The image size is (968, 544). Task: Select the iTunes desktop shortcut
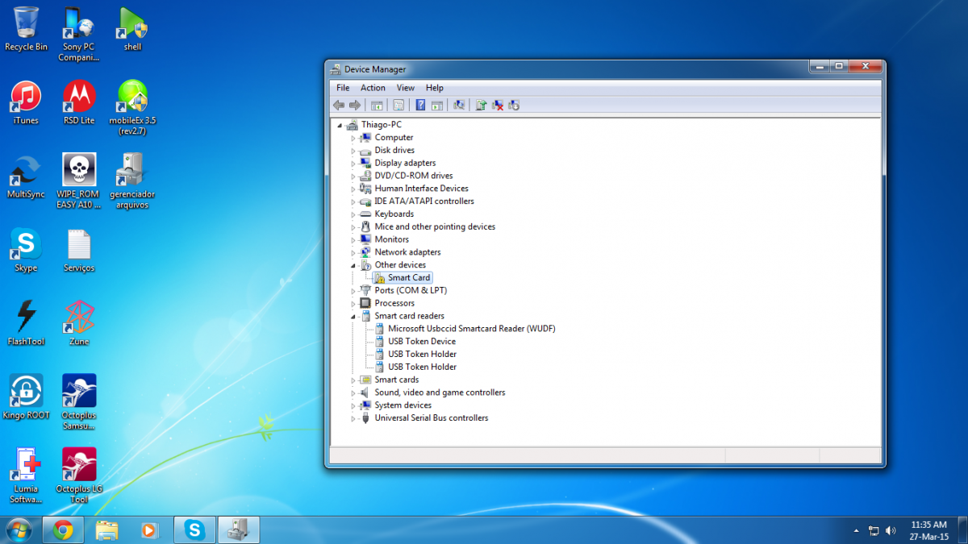(x=26, y=102)
